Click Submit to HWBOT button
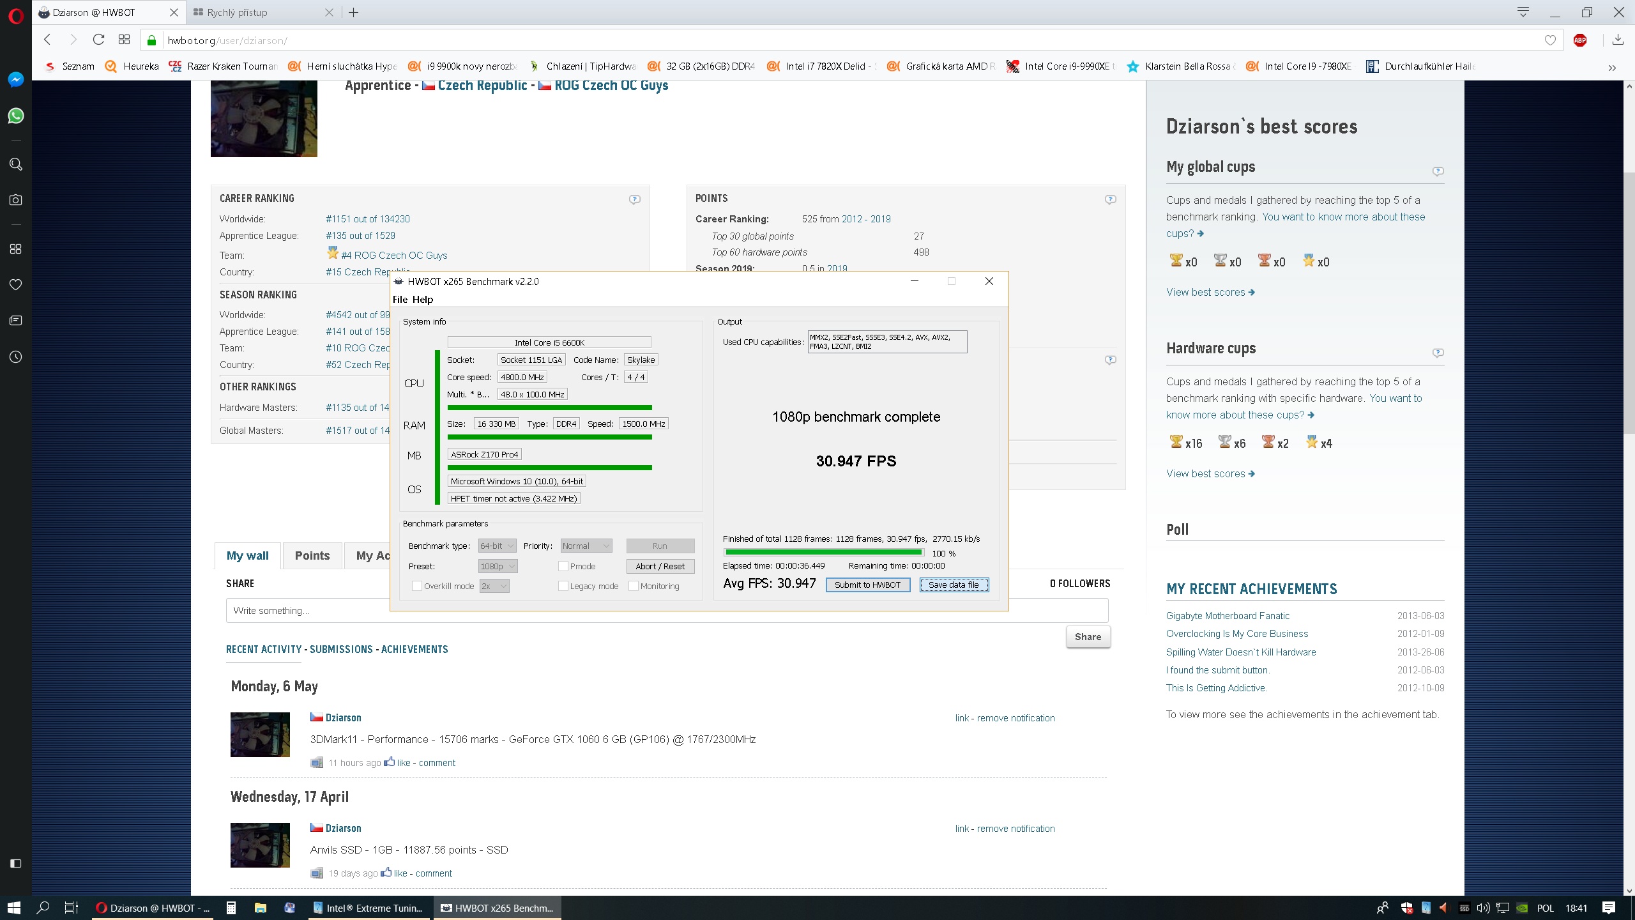1635x920 pixels. 867,585
